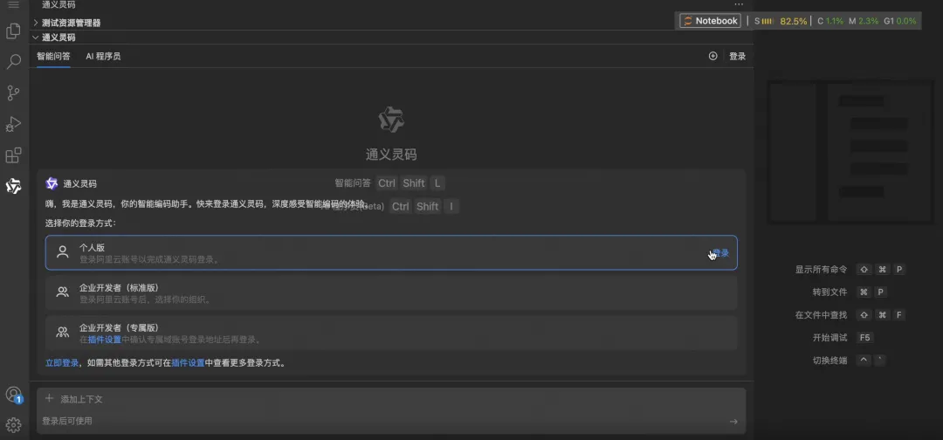Open the panel's three-dot more actions
Viewport: 943px width, 440px height.
click(x=739, y=5)
